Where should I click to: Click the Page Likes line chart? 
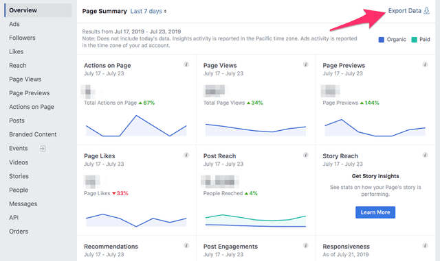coord(136,220)
